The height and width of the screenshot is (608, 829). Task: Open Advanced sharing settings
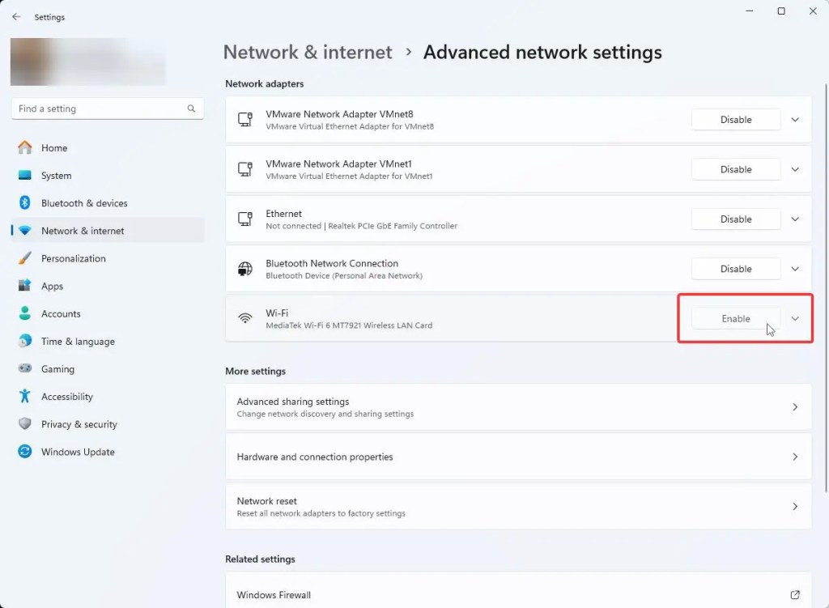pos(518,407)
